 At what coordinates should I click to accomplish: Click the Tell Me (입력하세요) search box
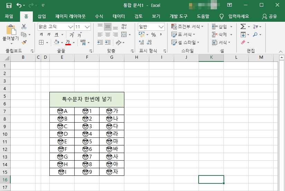coord(235,17)
